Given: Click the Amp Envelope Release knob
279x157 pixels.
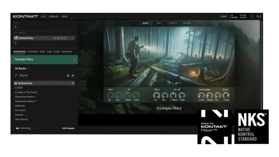Looking at the screenshot, I should tap(210, 95).
